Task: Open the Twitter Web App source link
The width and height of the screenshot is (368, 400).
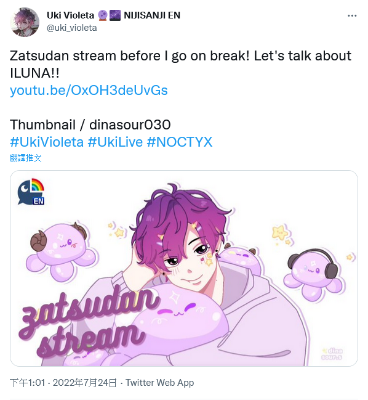Action: point(159,383)
